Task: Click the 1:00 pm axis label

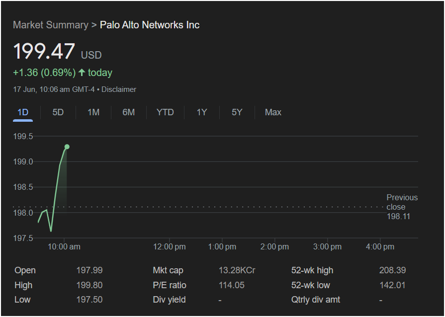Action: point(222,246)
